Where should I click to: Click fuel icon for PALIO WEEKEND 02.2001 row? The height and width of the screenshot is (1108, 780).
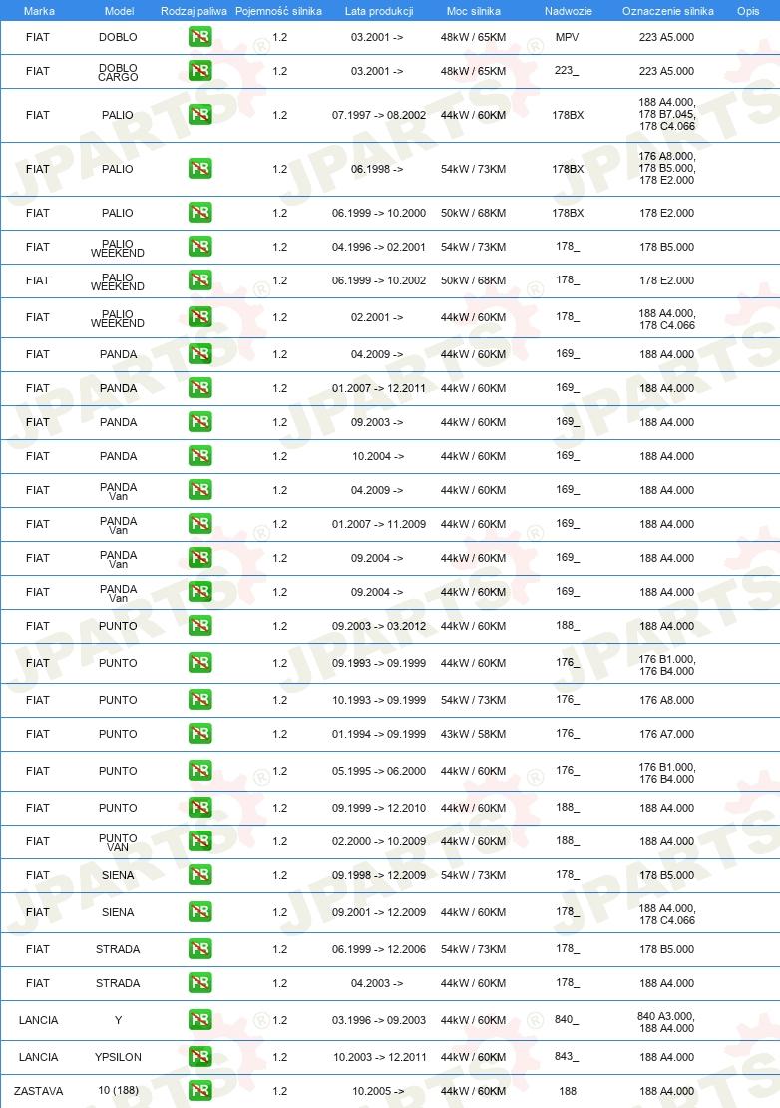200,316
